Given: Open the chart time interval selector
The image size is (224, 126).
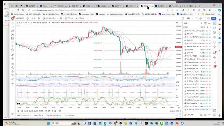Looking at the screenshot, I should pos(33,18).
